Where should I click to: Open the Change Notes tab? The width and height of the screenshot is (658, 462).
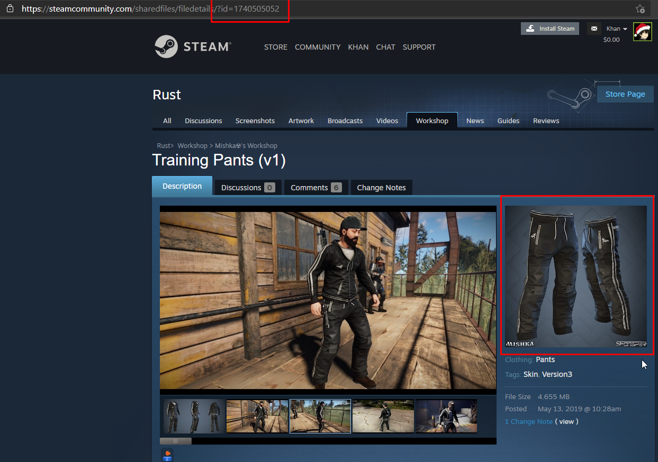pyautogui.click(x=381, y=187)
